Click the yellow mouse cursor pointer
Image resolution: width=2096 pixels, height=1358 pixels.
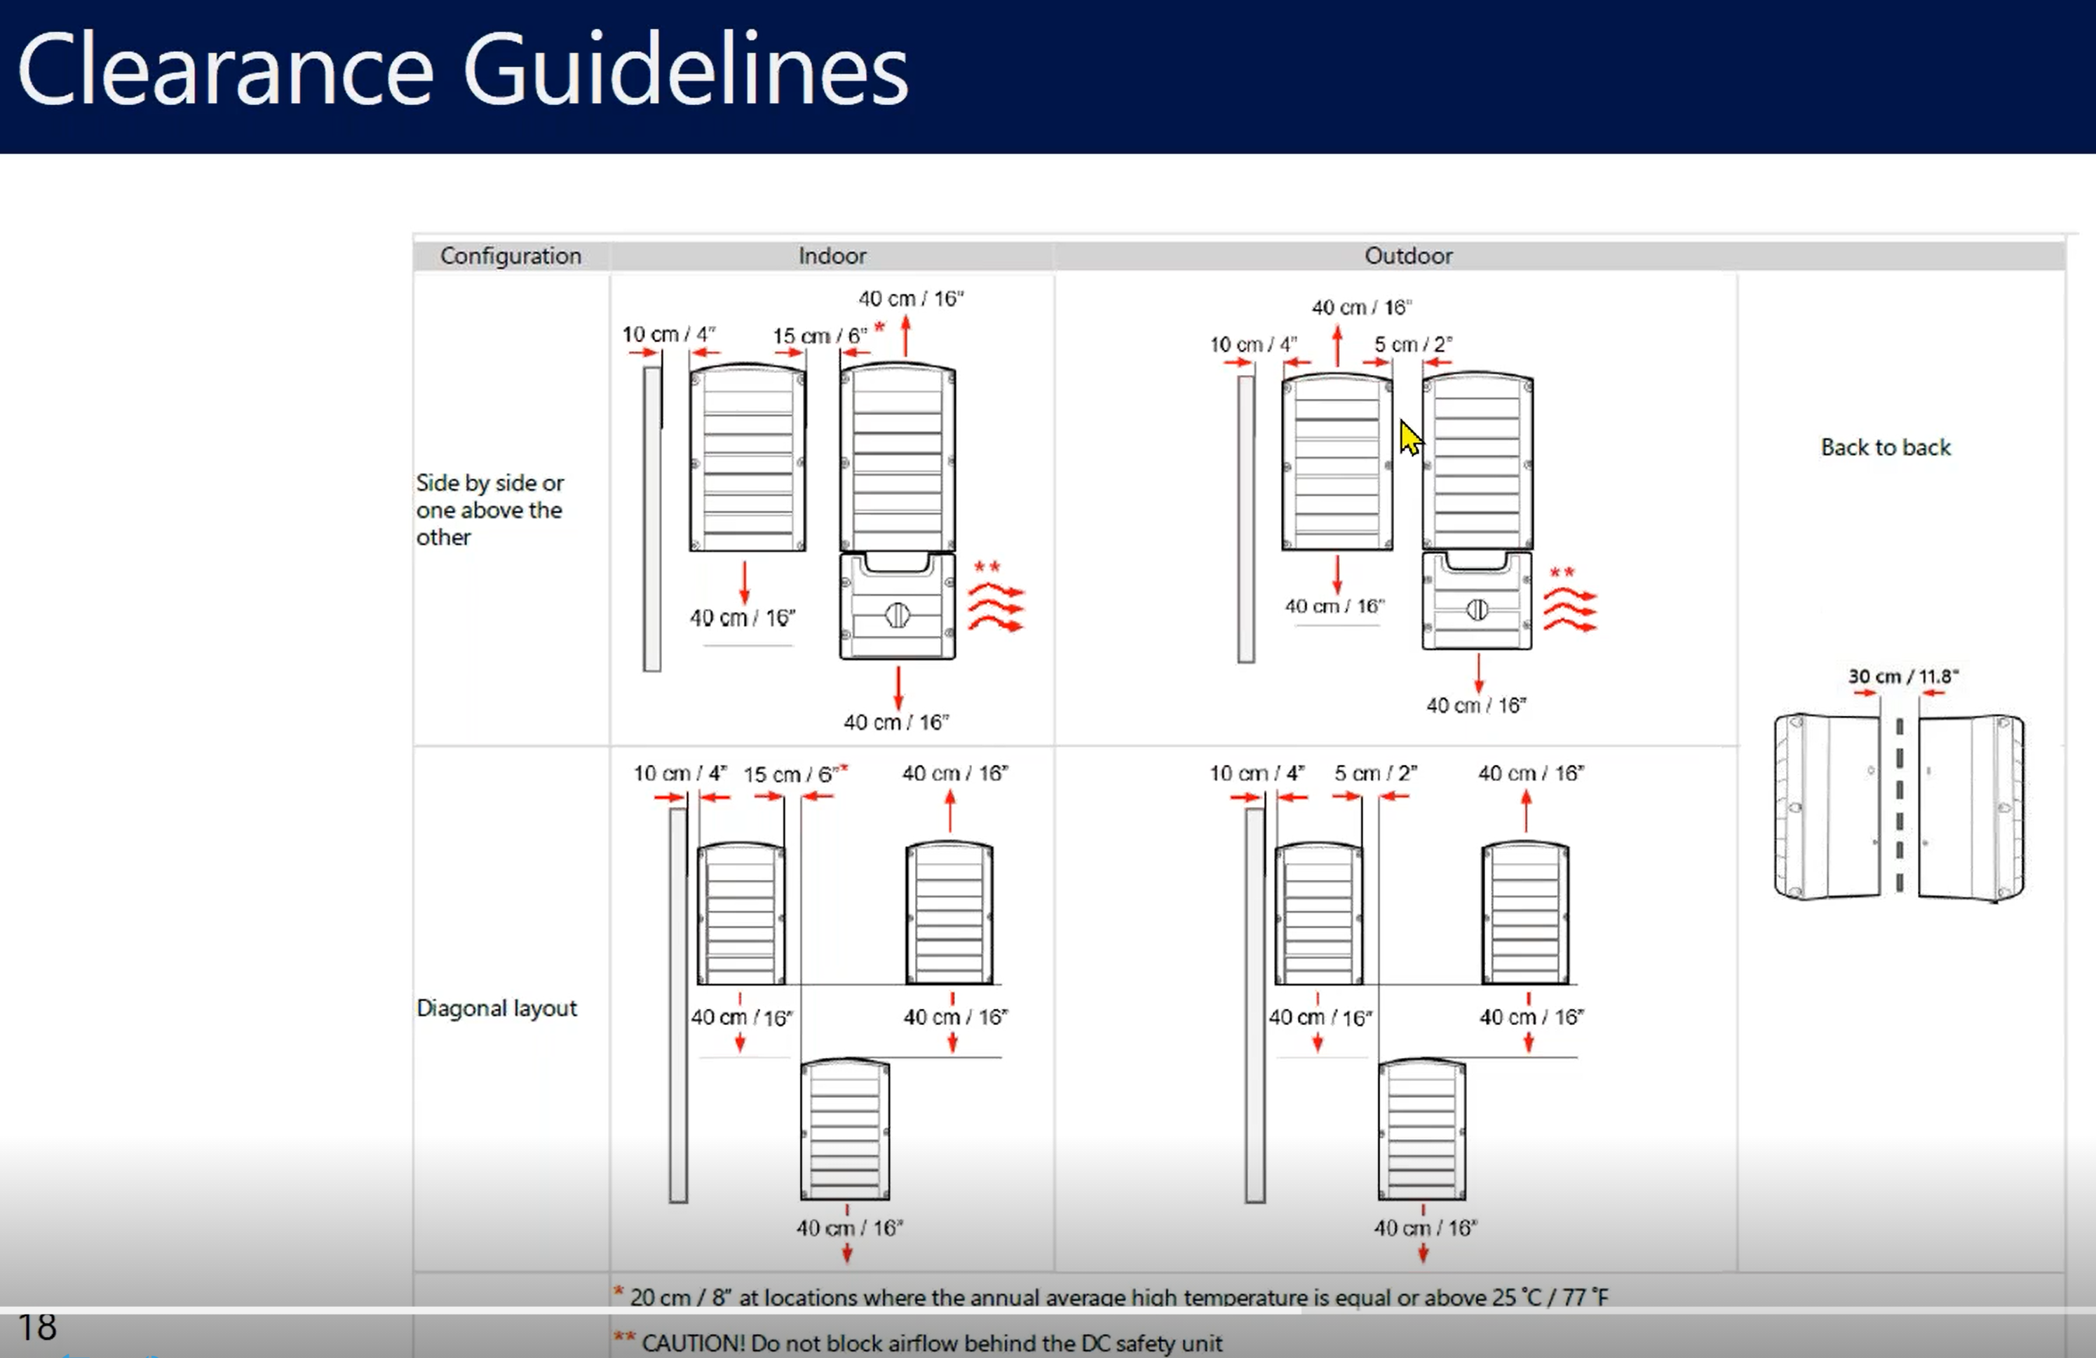pyautogui.click(x=1410, y=437)
